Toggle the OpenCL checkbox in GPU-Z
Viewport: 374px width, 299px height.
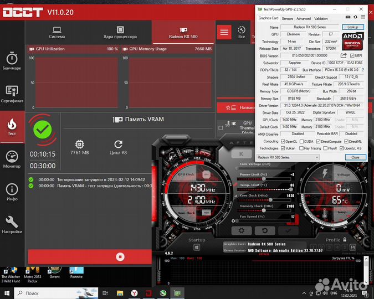tap(283, 141)
